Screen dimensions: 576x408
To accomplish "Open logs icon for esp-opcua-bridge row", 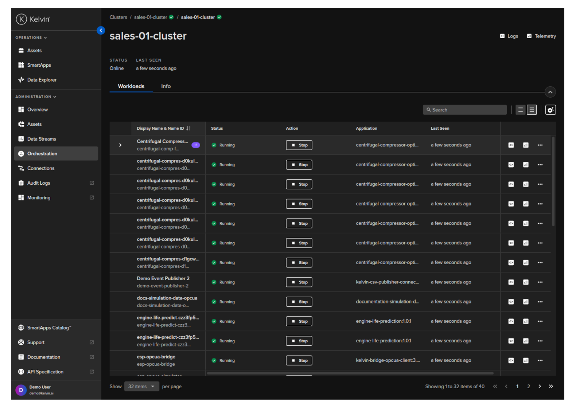I will pos(511,360).
